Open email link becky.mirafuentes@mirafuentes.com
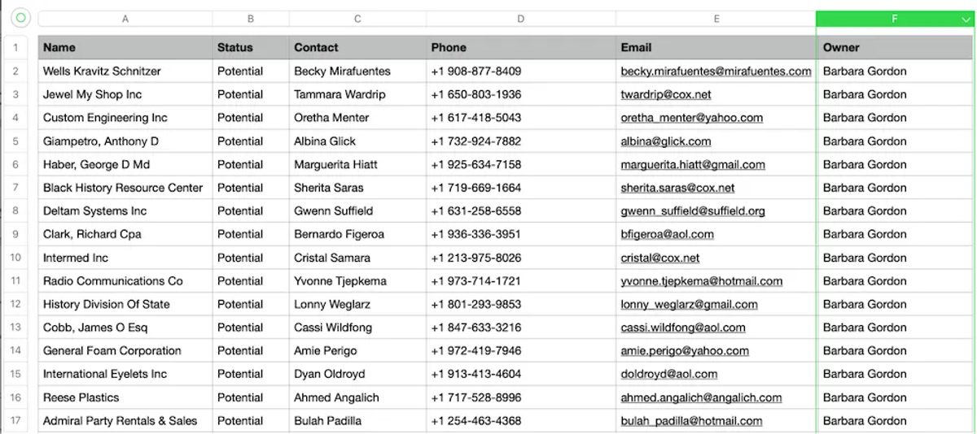Image resolution: width=977 pixels, height=434 pixels. click(x=716, y=72)
